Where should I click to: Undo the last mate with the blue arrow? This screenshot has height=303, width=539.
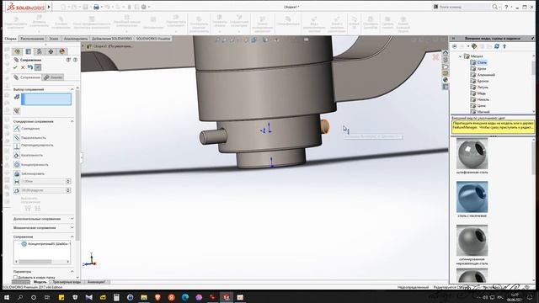(30, 67)
